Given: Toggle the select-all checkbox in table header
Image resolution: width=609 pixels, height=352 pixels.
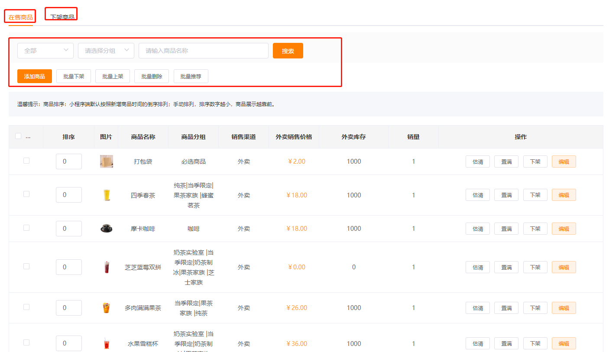Looking at the screenshot, I should (x=18, y=136).
